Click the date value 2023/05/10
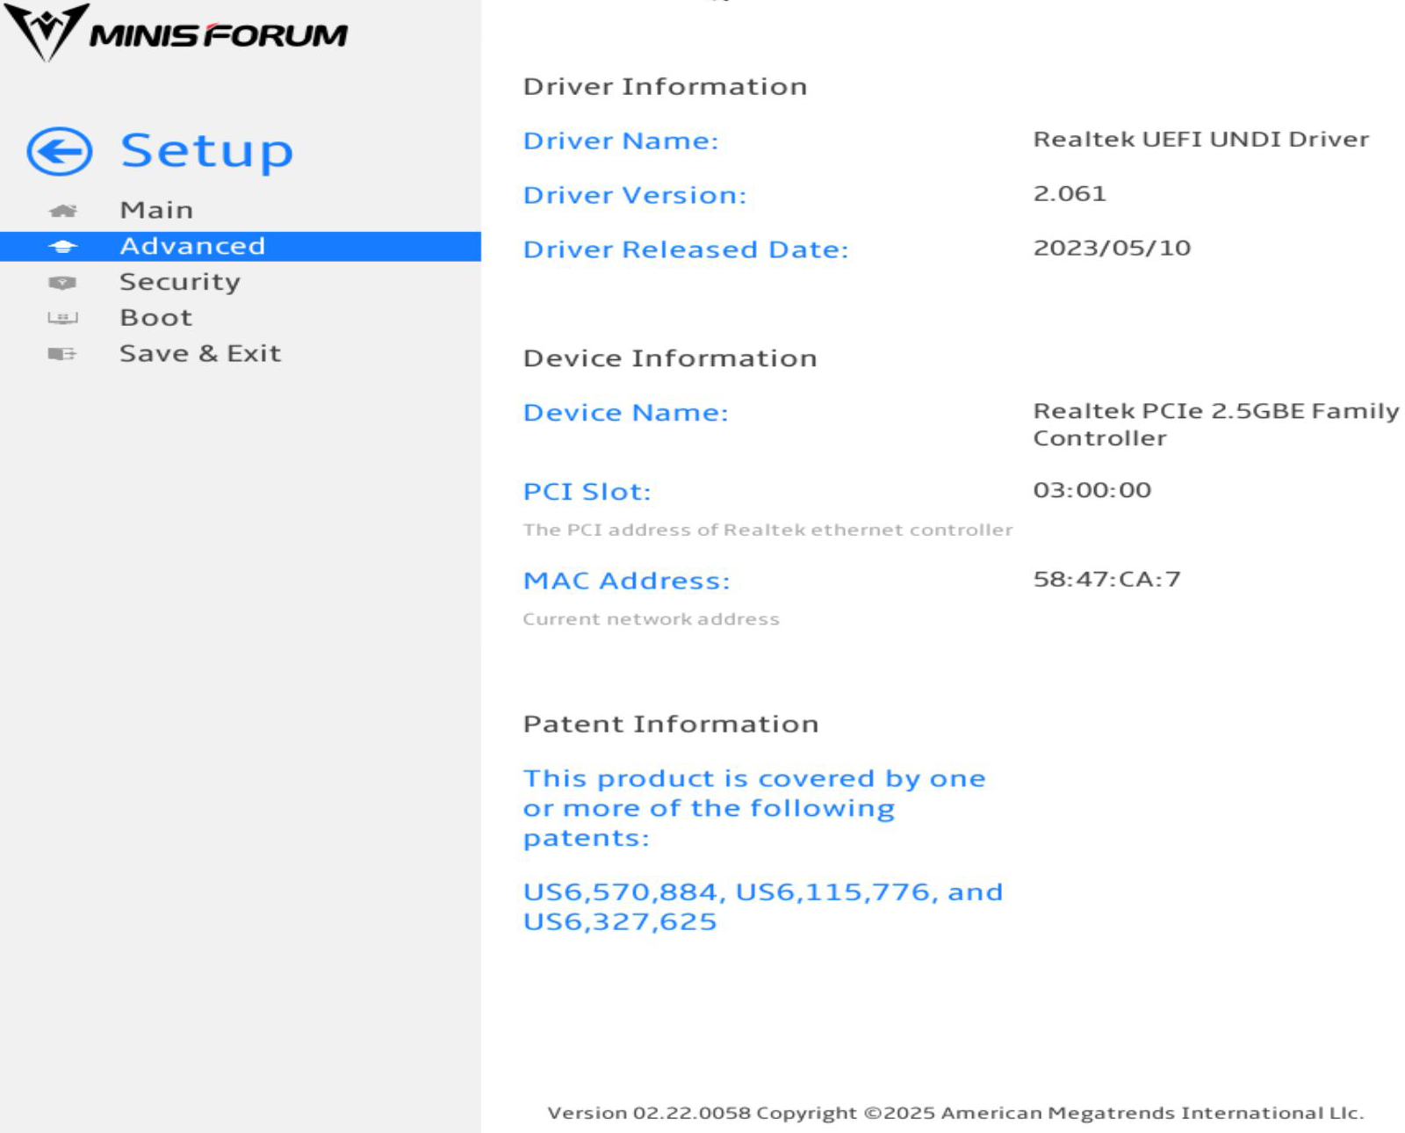Viewport: 1405px width, 1133px height. pos(1112,249)
